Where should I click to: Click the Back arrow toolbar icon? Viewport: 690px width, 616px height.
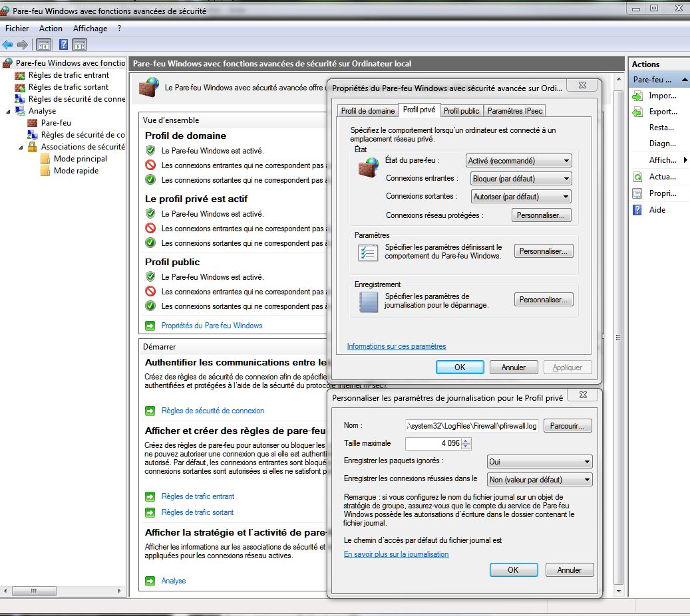pos(7,45)
